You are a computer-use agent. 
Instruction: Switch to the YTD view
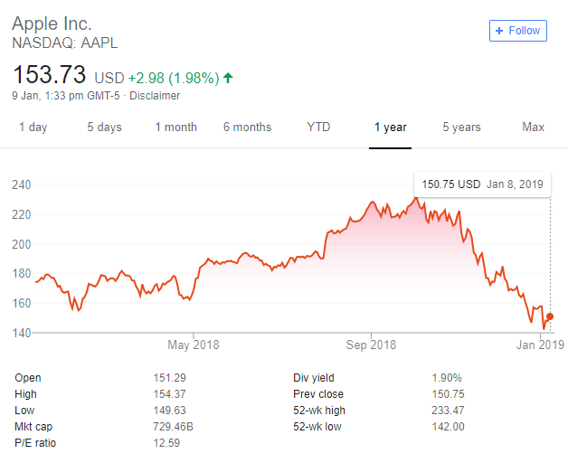318,128
